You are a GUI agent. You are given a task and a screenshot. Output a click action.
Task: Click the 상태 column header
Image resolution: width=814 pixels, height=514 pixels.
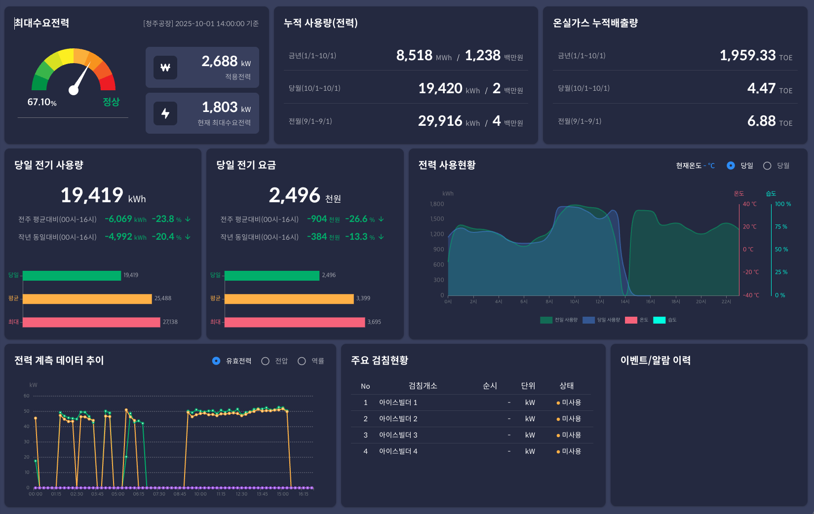(566, 386)
